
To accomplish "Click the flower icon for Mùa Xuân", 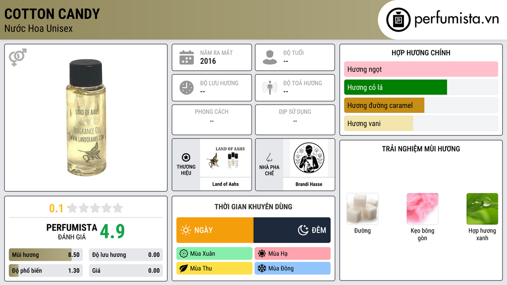I will 184,254.
